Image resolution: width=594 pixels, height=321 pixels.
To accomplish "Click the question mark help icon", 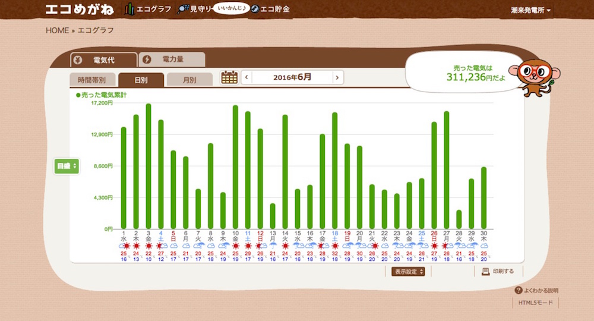I will pos(518,291).
